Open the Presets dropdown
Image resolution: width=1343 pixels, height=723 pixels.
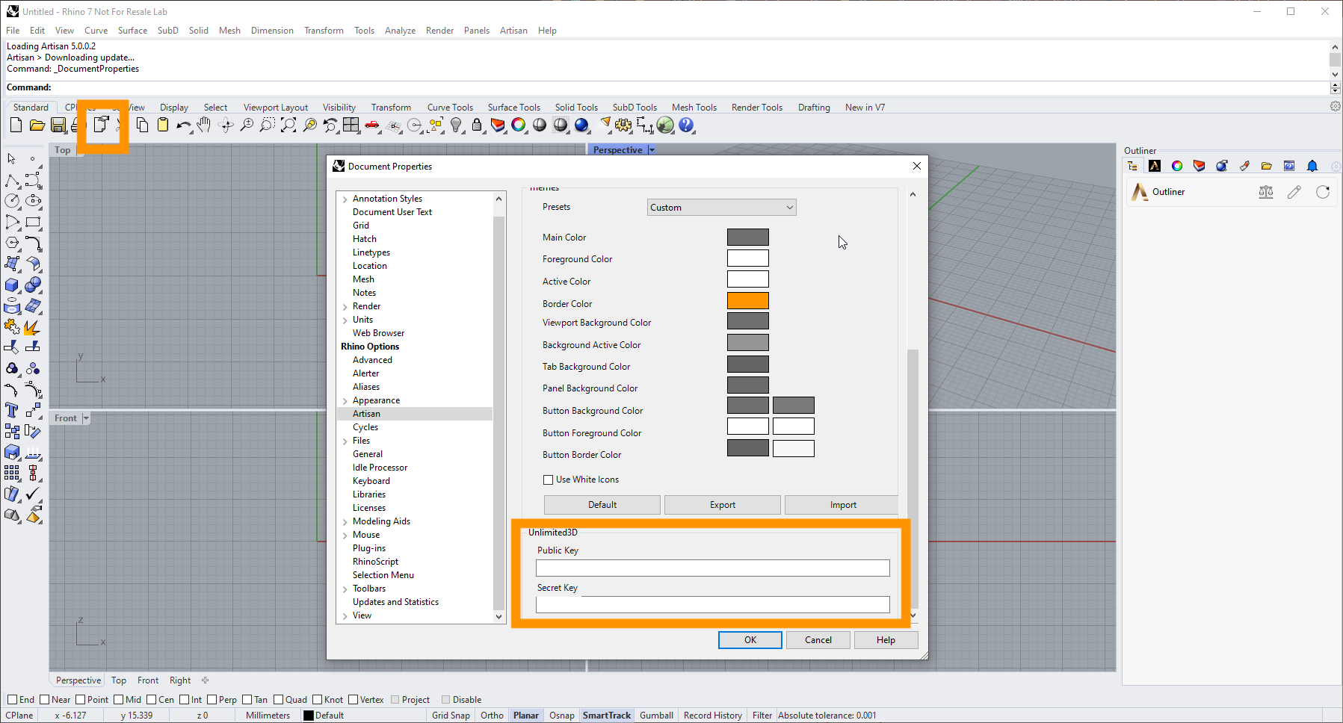click(x=721, y=208)
